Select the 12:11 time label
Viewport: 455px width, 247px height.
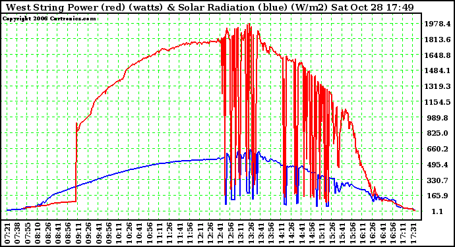tap(200, 233)
